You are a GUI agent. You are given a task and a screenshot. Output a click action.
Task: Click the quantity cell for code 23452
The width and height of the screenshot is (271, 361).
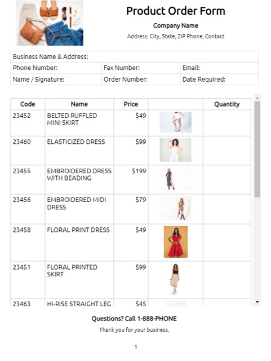(227, 123)
